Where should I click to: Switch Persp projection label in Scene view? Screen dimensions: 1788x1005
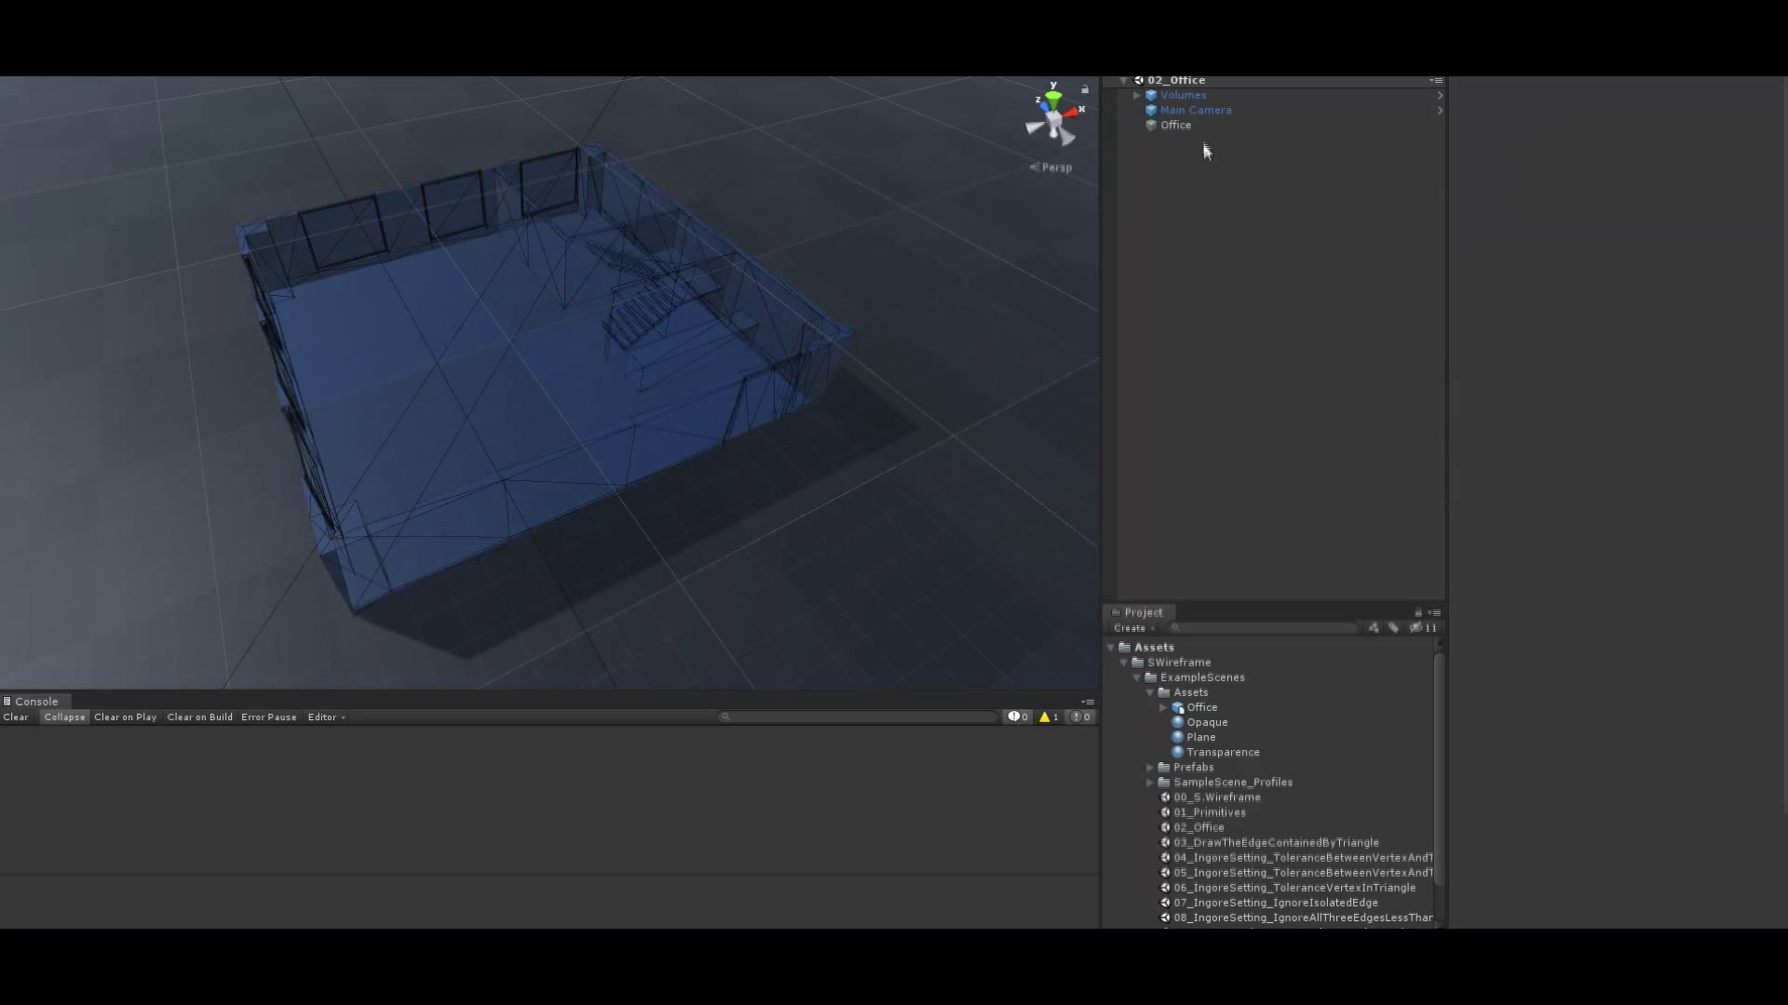point(1050,167)
